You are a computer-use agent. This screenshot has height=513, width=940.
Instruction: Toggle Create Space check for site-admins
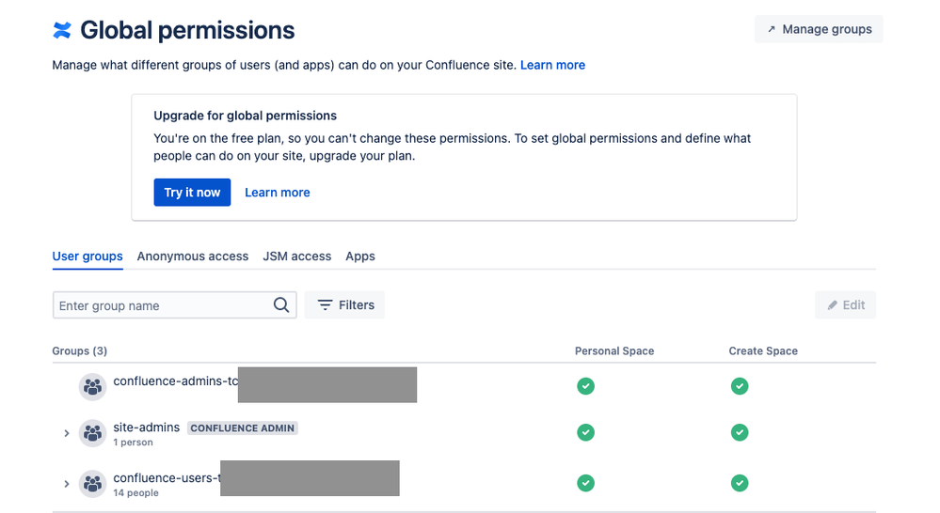click(740, 432)
